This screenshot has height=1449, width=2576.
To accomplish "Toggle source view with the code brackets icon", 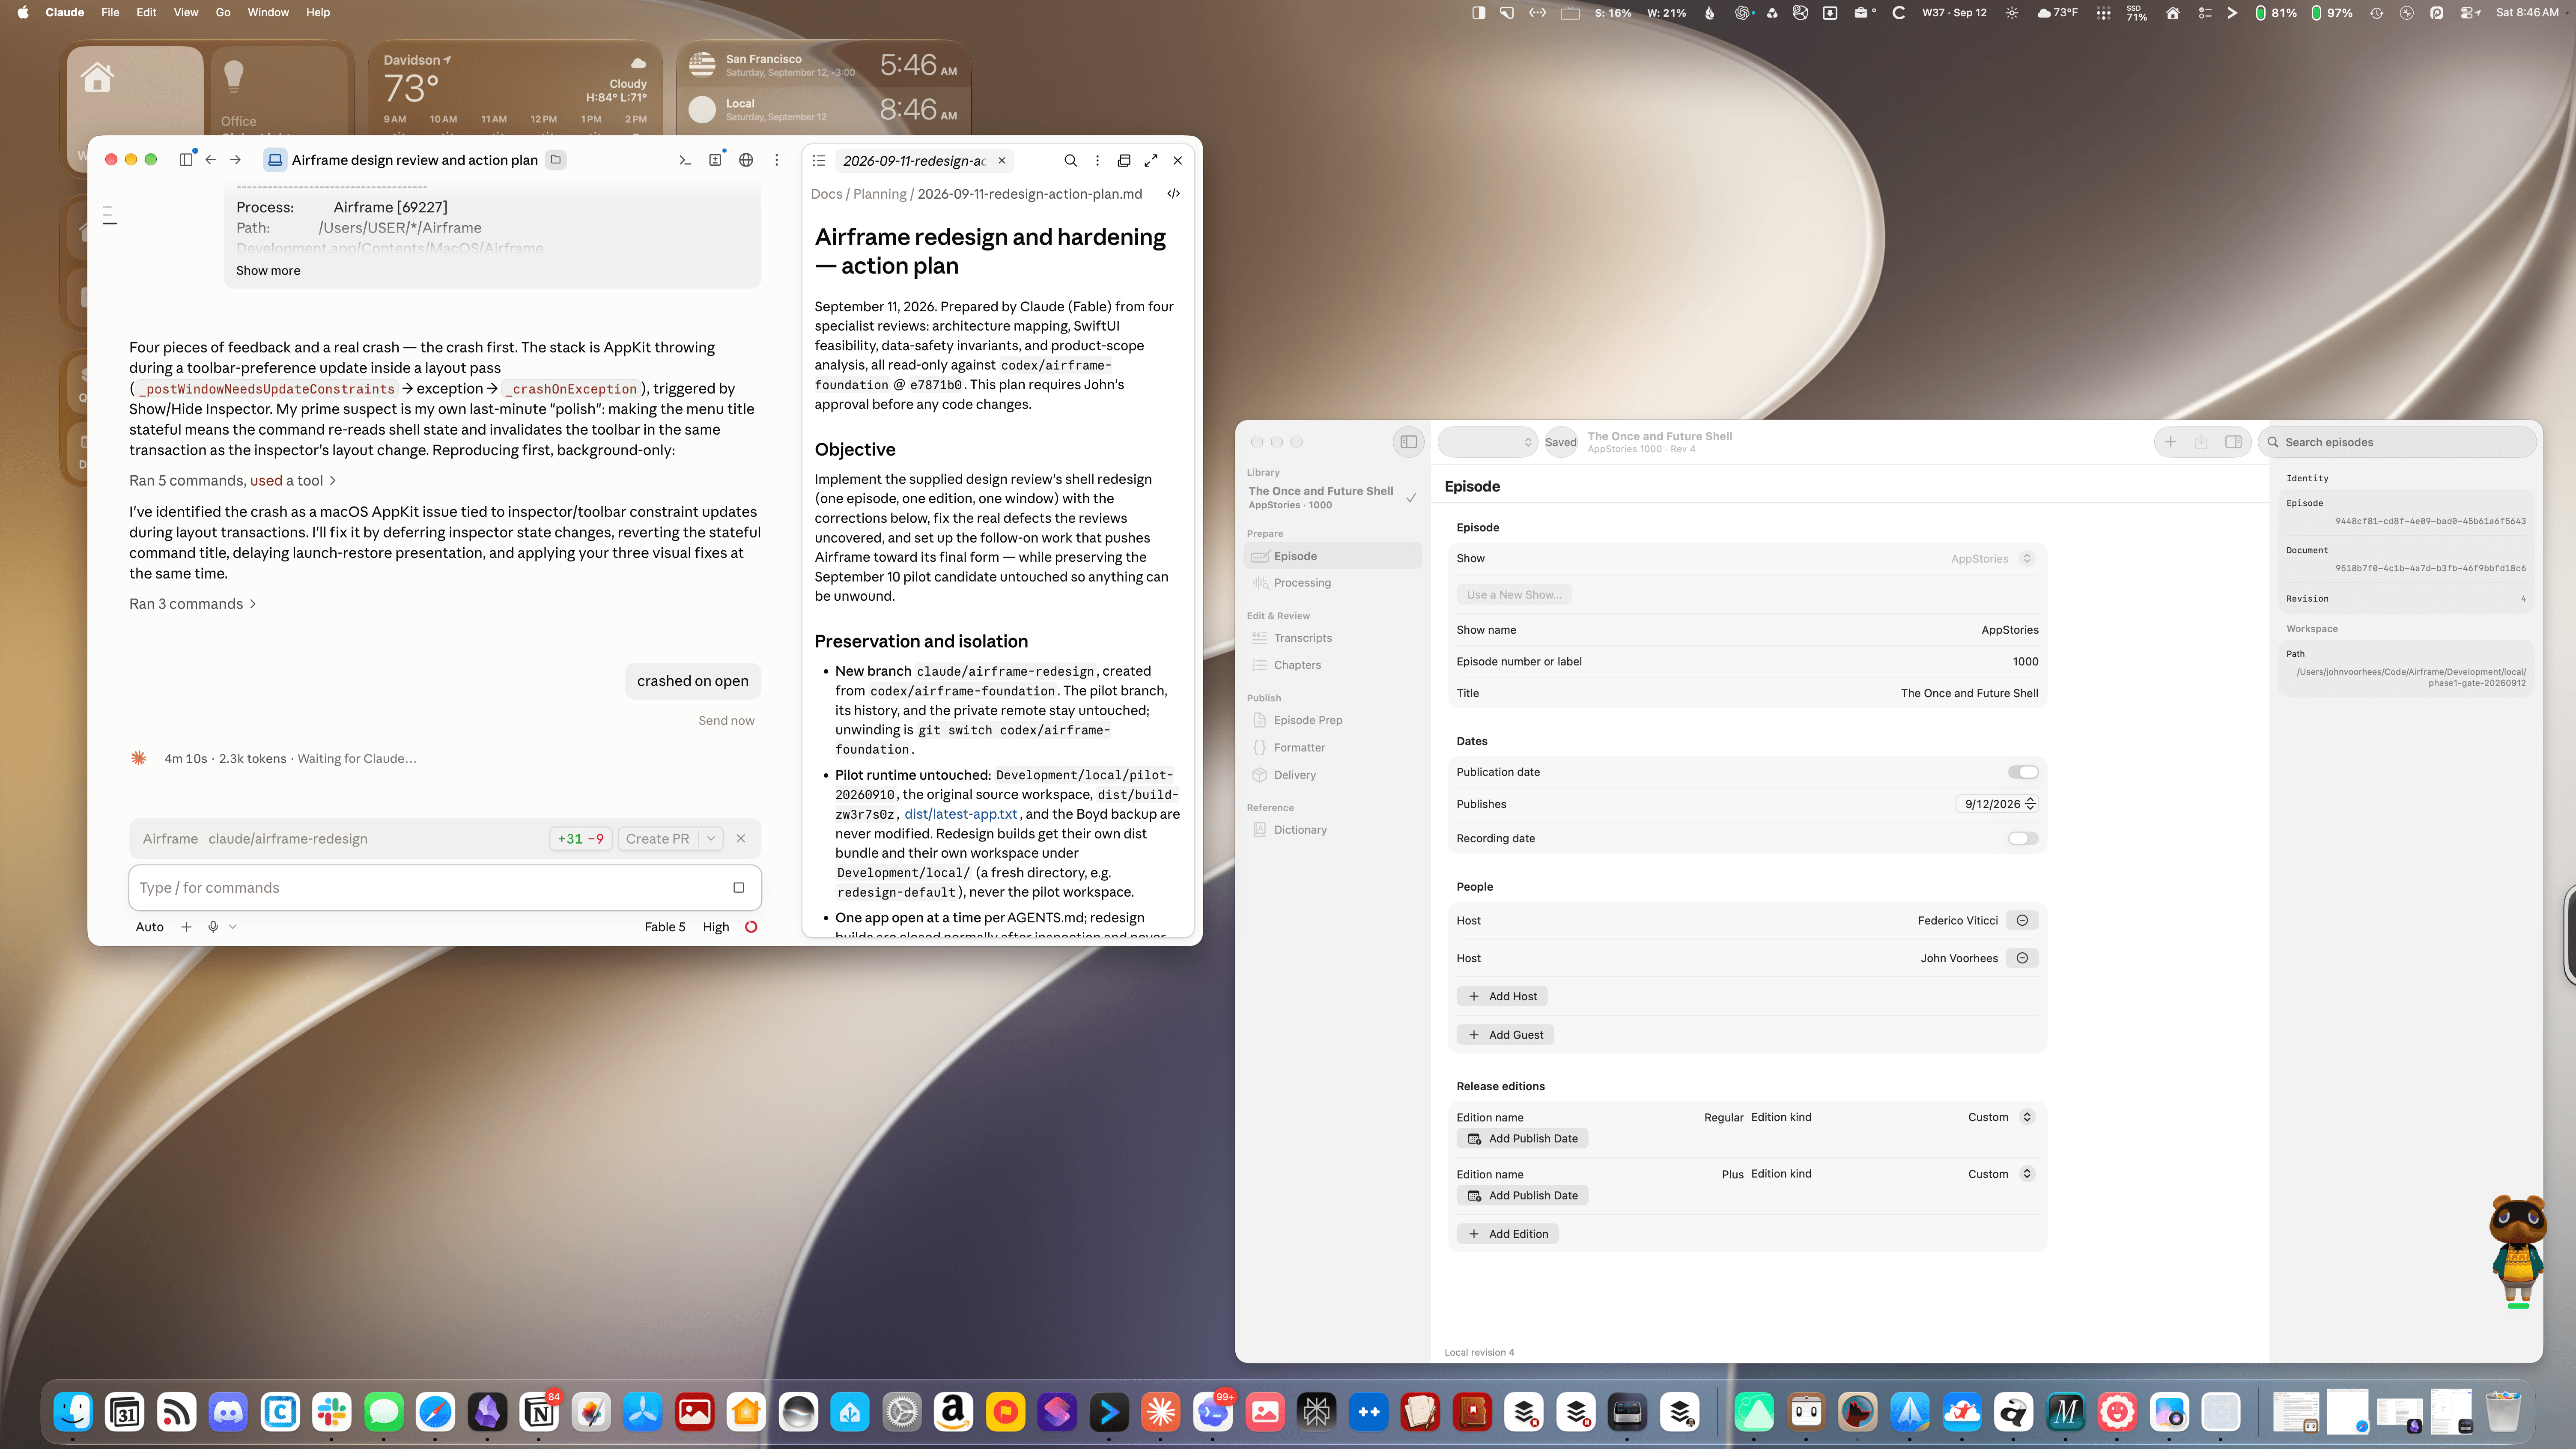I will pos(1174,194).
